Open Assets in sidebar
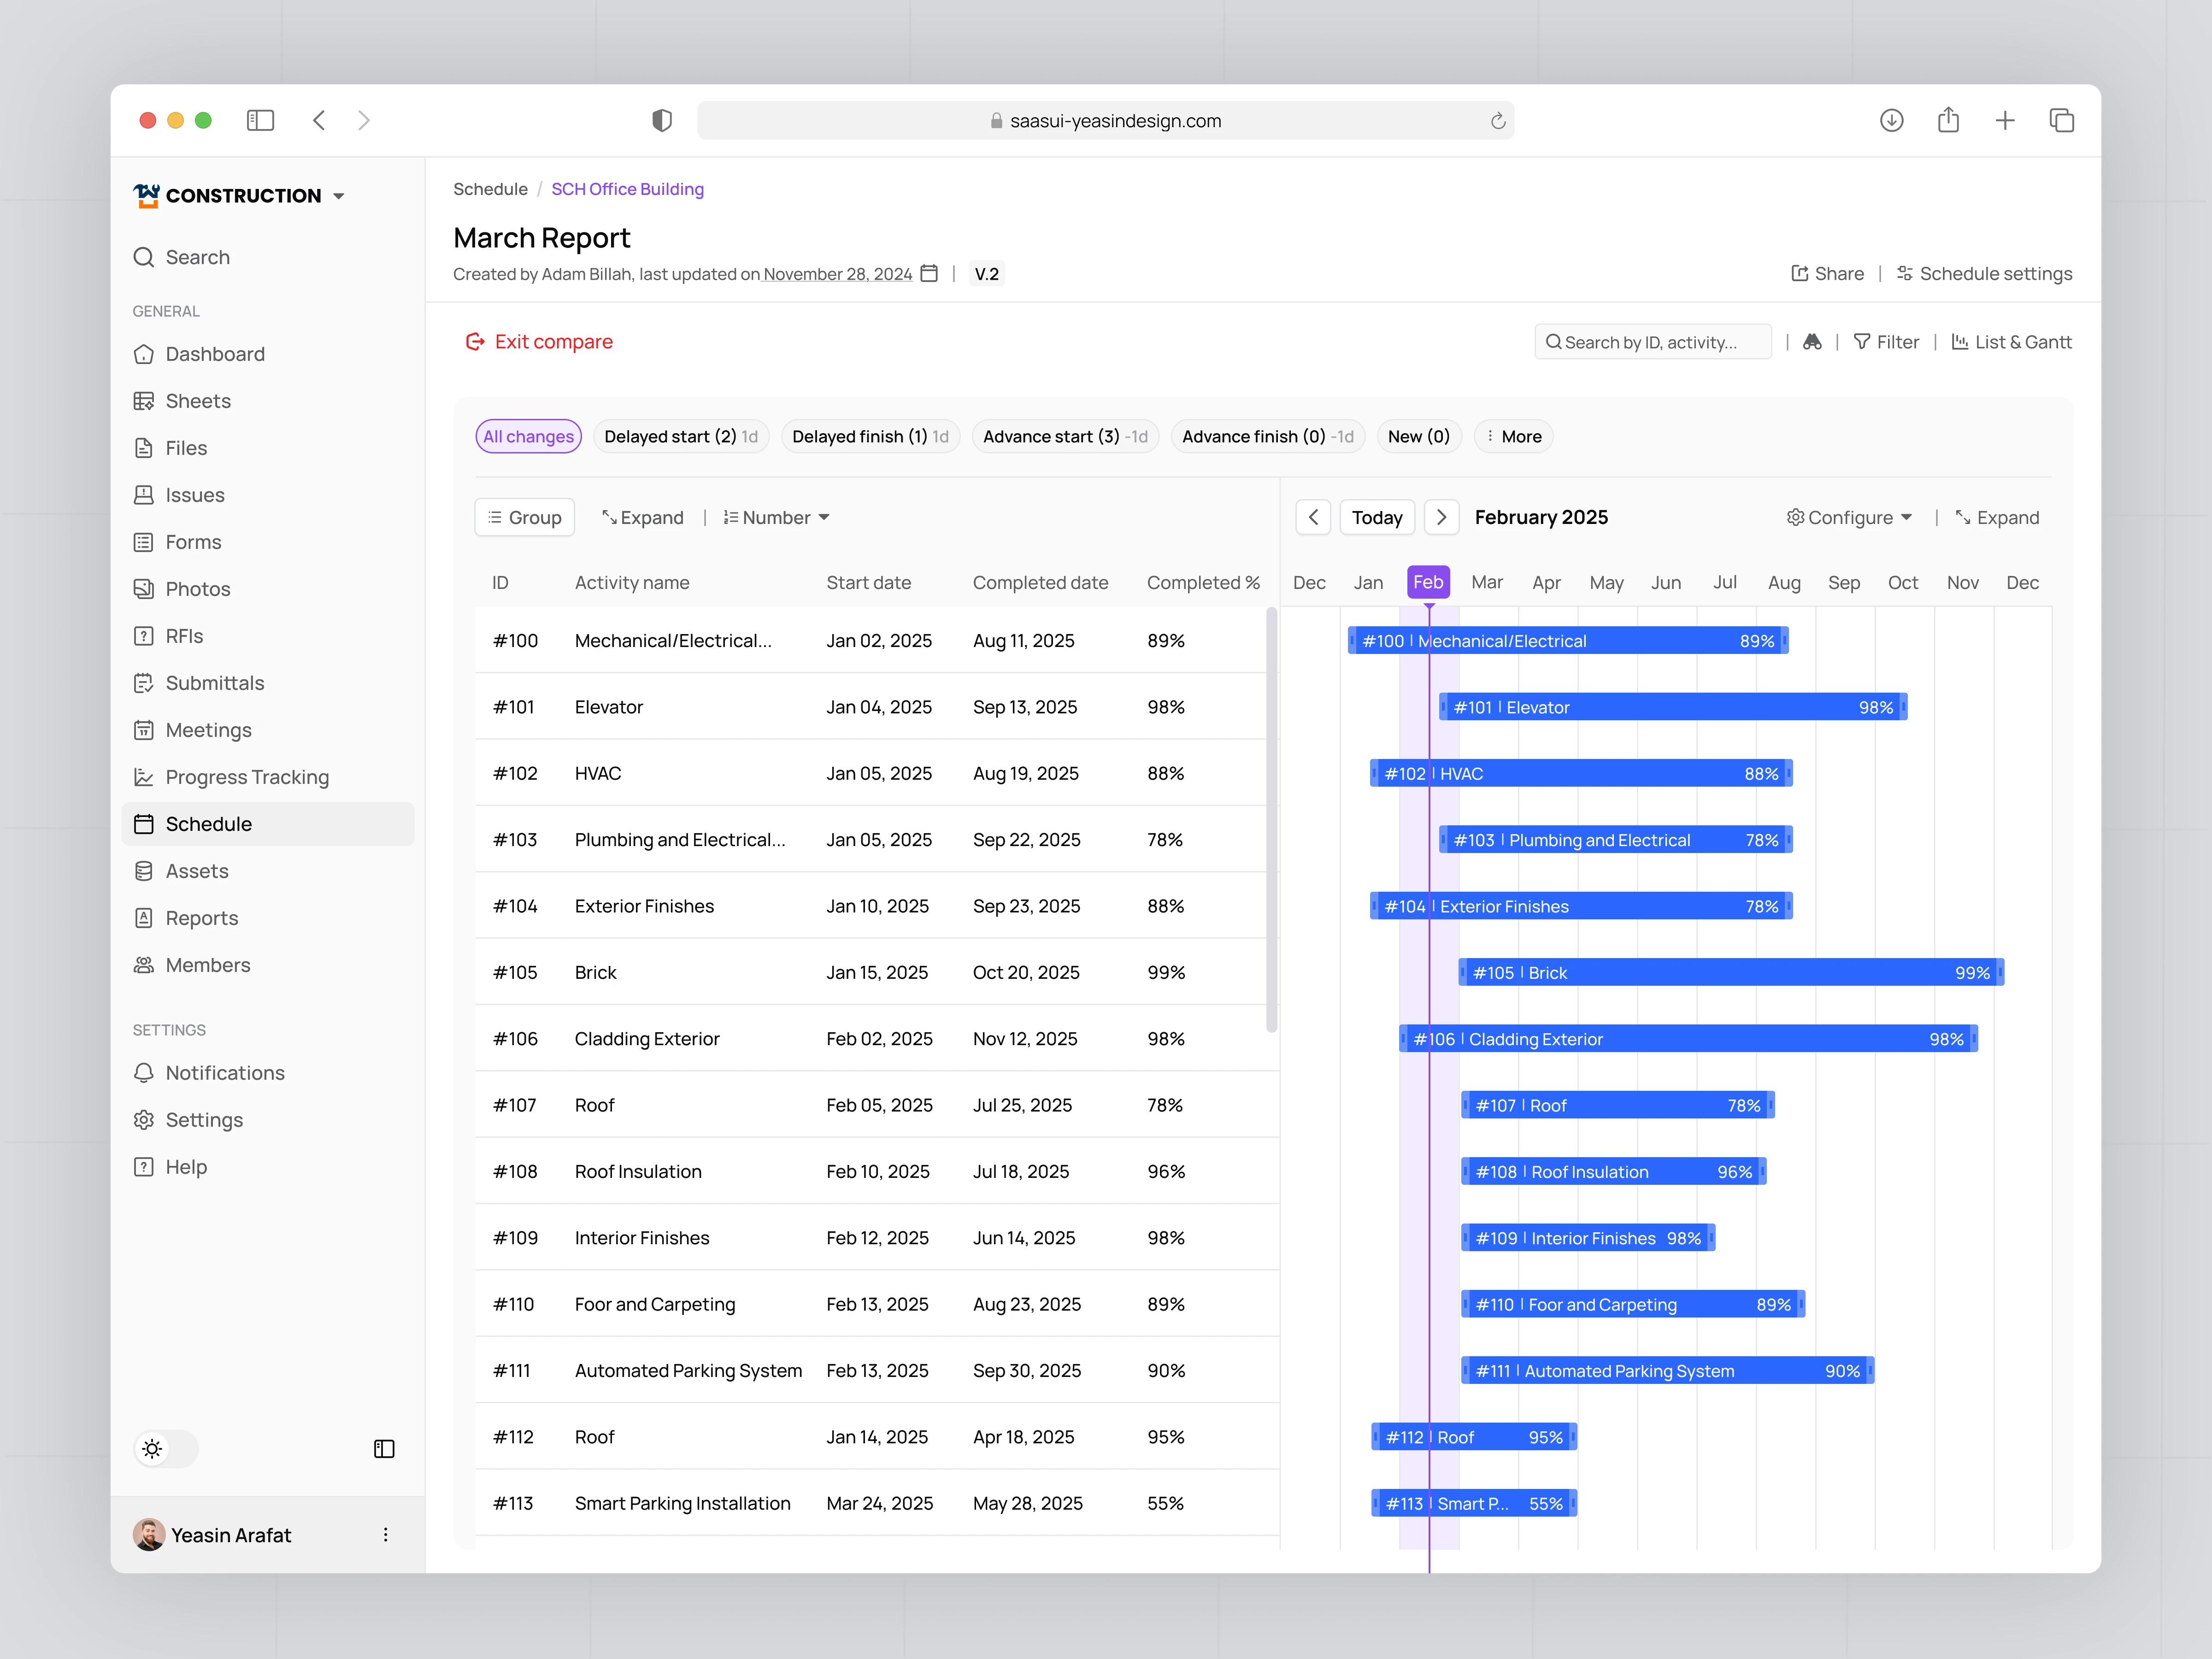Viewport: 2212px width, 1659px height. 268,871
